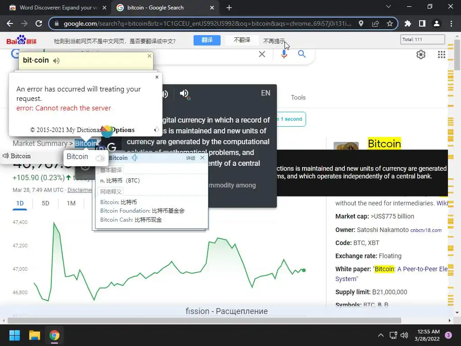Screen dimensions: 461x346
Task: Show hidden system tray icons
Action: tap(381, 335)
